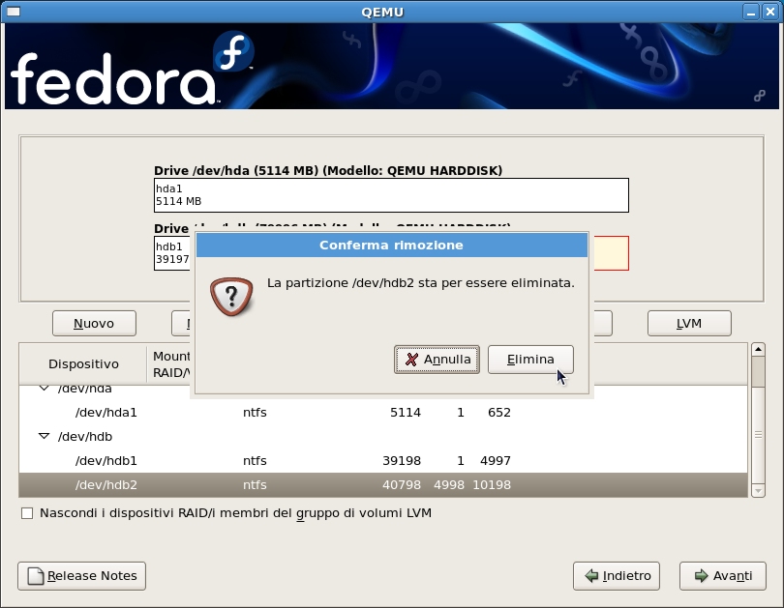The width and height of the screenshot is (784, 608).
Task: Click the Nuovo partition button
Action: [94, 324]
